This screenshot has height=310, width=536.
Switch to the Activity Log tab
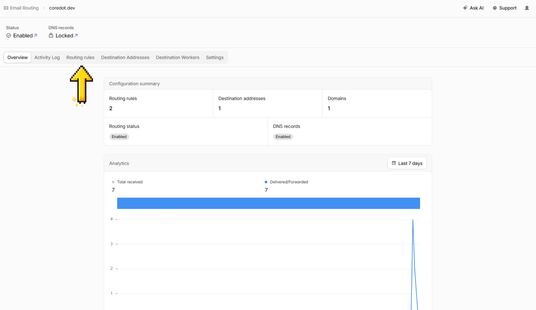pyautogui.click(x=47, y=57)
